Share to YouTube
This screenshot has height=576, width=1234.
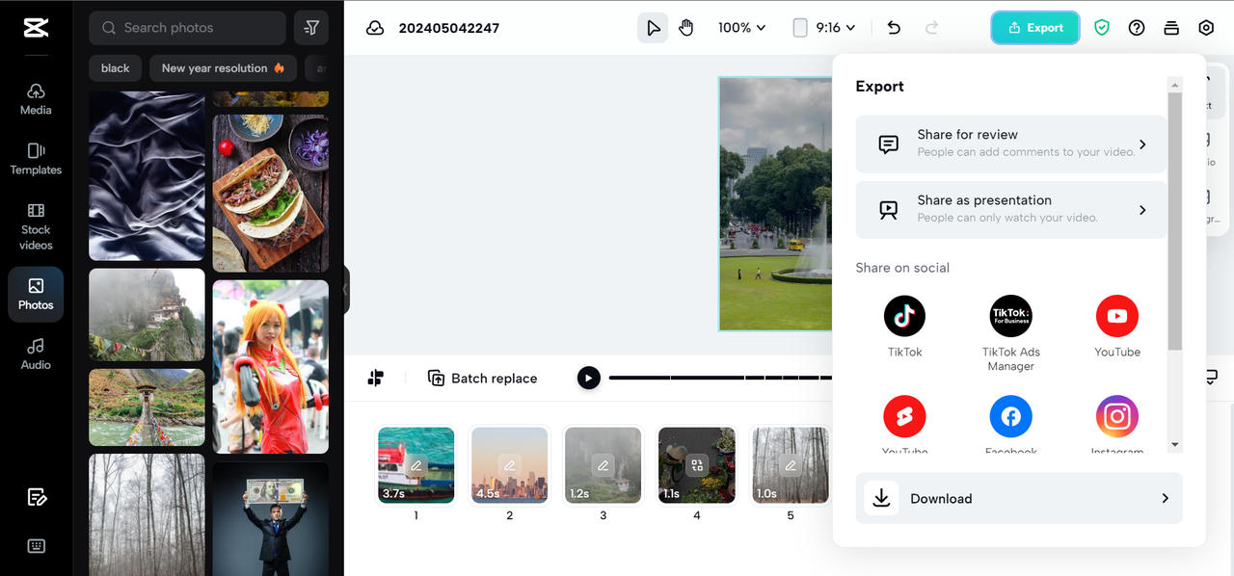(x=1117, y=327)
